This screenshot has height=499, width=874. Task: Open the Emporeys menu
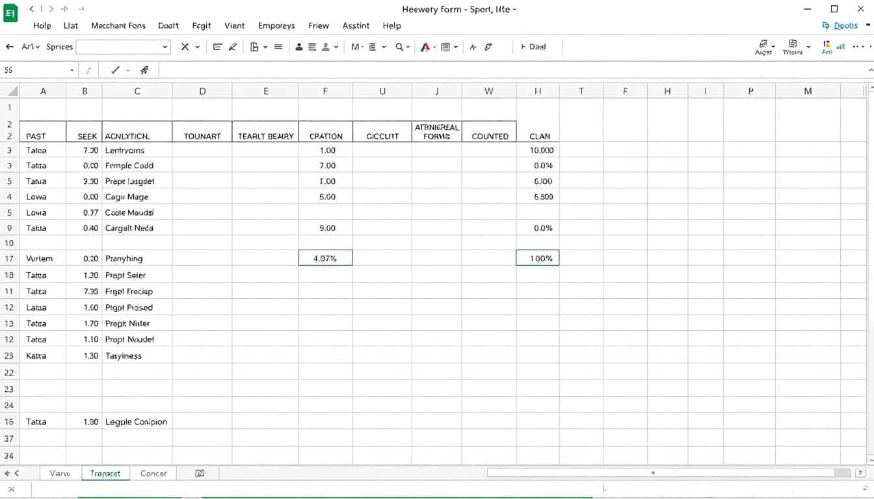click(x=276, y=26)
